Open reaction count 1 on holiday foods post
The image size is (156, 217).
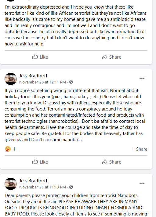click(14, 149)
